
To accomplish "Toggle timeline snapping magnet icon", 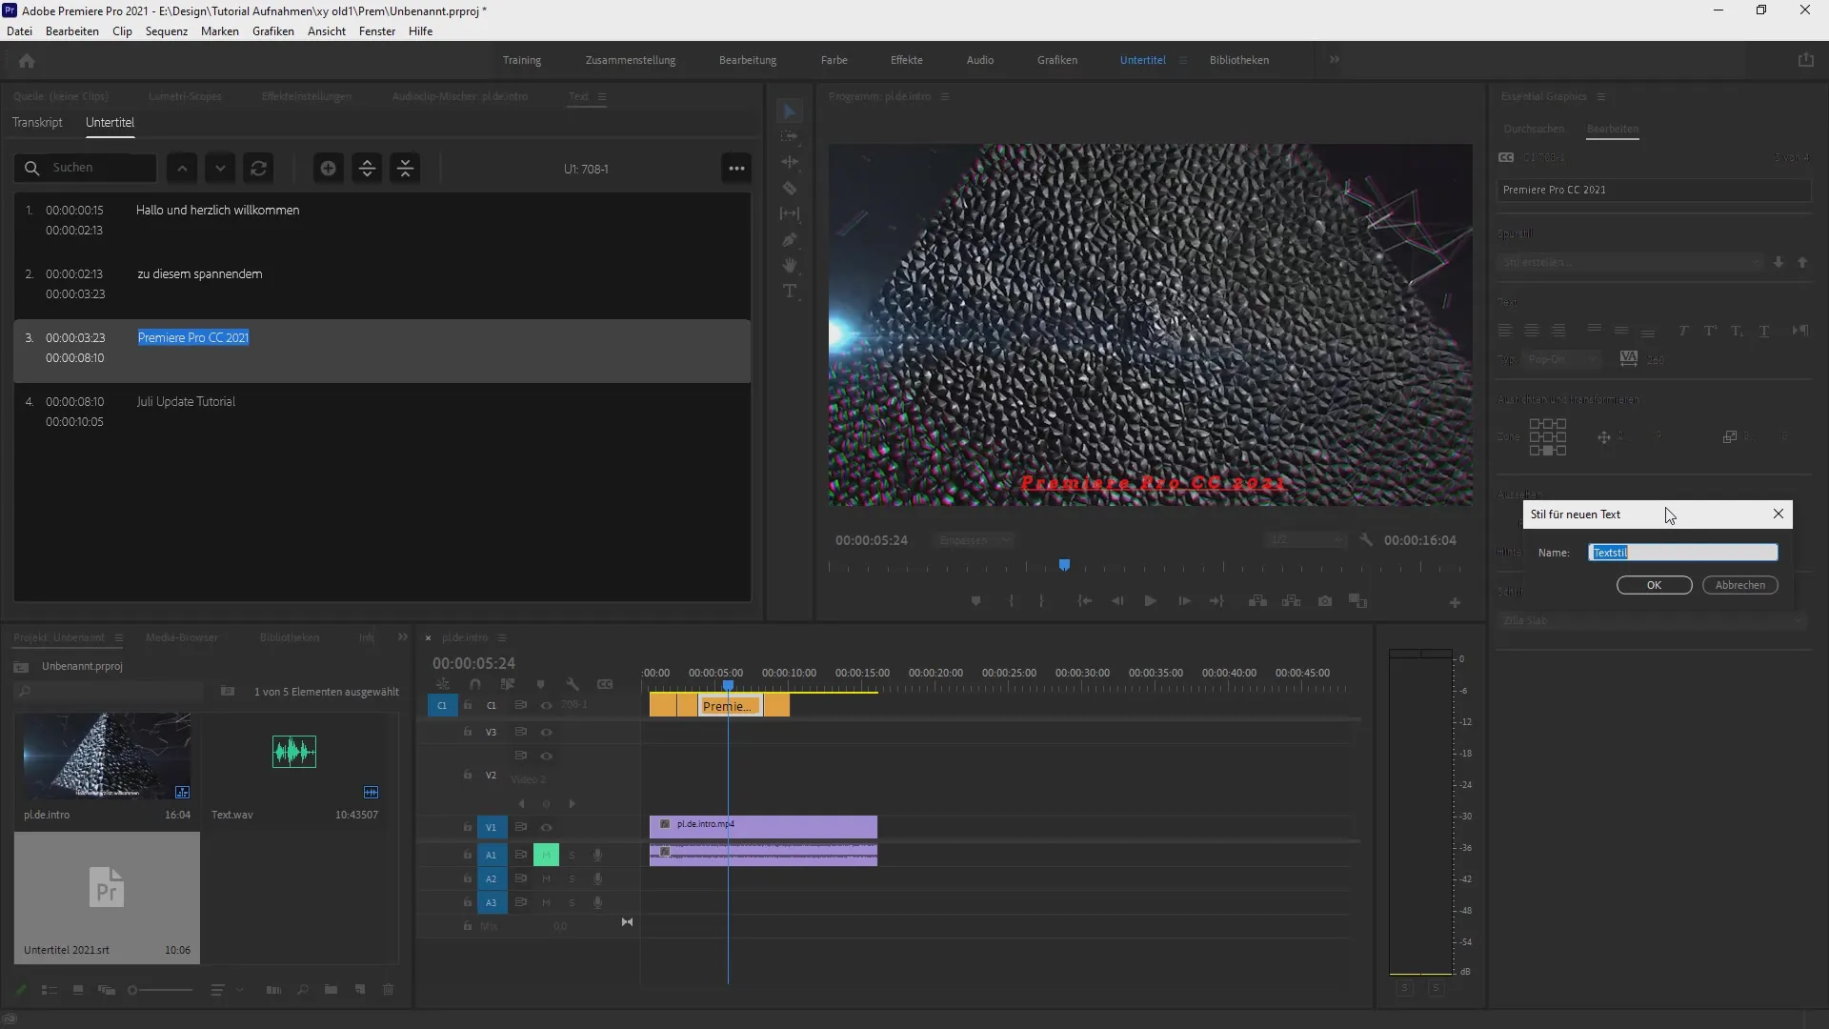I will tap(475, 684).
